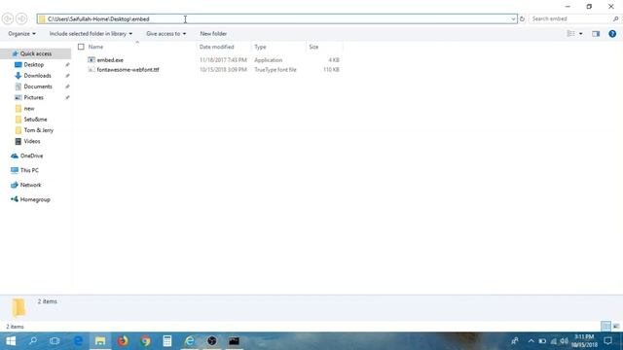Screen dimensions: 623x350
Task: Open Tom & Jerry folder in sidebar
Action: (39, 130)
